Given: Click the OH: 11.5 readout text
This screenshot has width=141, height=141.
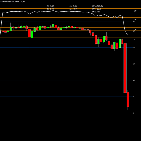Looking at the screenshot, I should 96,9.
